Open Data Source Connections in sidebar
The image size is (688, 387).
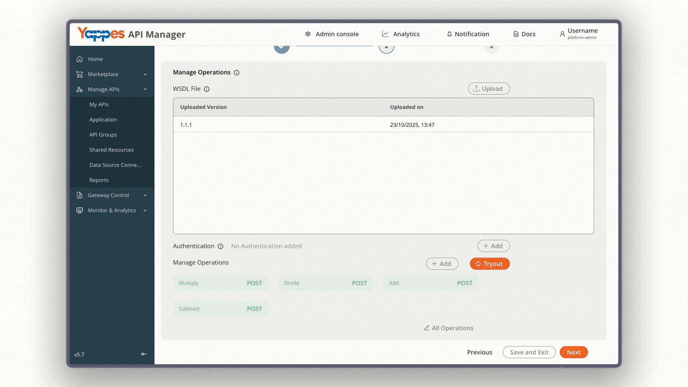point(115,165)
